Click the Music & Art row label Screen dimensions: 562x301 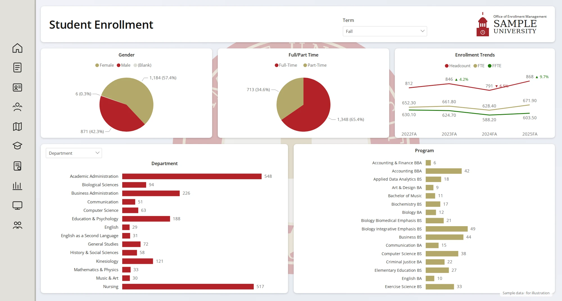(107, 278)
